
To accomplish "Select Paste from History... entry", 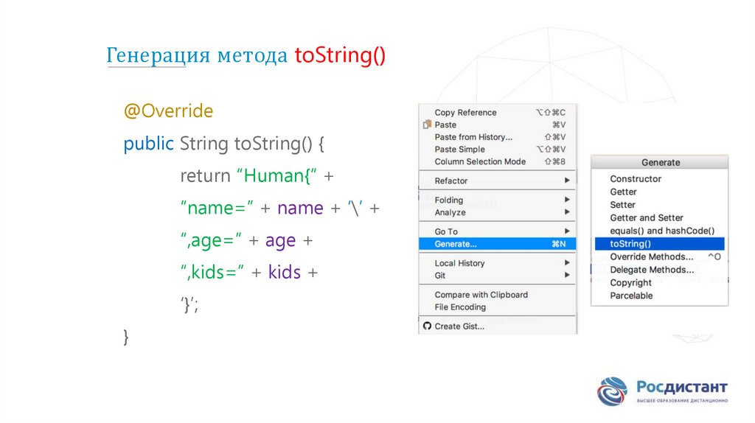I will click(473, 137).
